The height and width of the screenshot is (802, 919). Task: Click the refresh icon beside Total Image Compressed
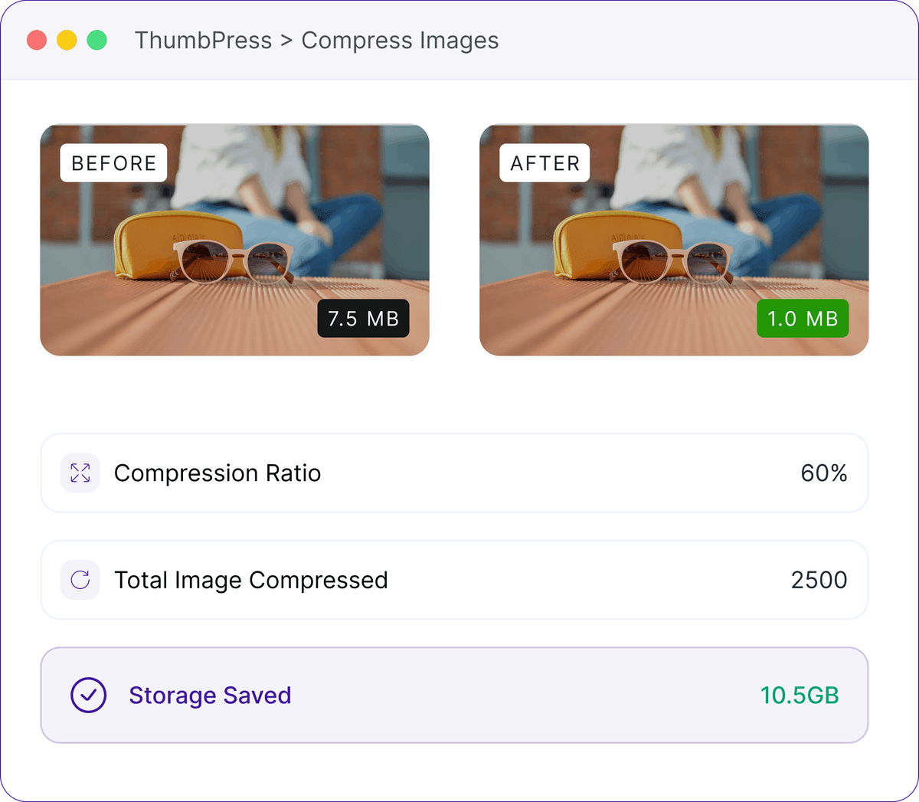80,580
